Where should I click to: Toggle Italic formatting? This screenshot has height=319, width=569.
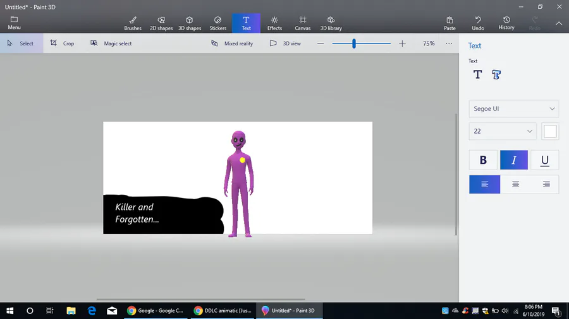point(514,160)
